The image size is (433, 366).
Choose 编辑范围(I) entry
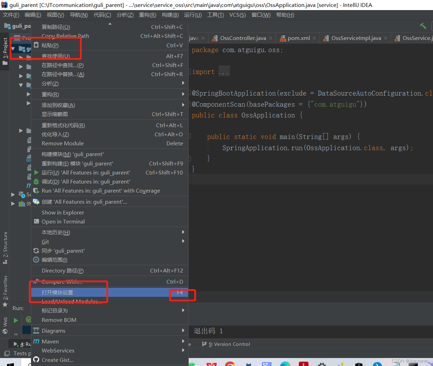tap(109, 260)
